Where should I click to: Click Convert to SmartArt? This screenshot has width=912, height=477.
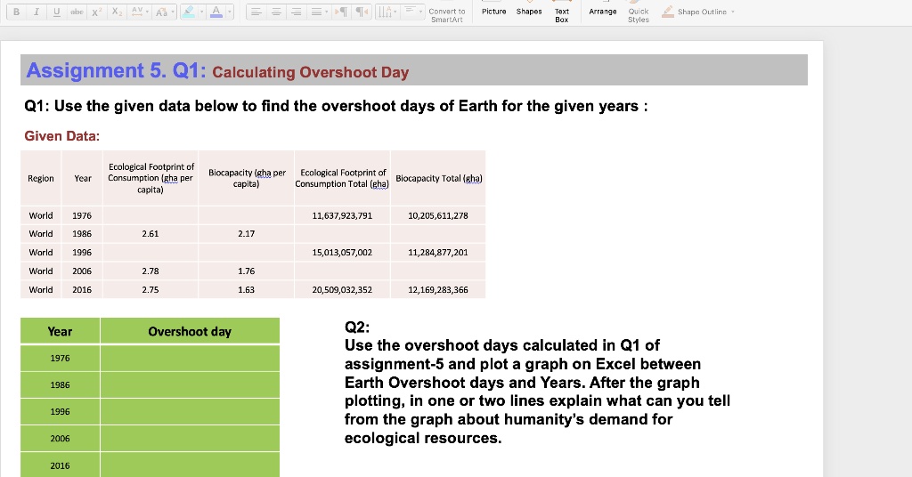pyautogui.click(x=446, y=15)
